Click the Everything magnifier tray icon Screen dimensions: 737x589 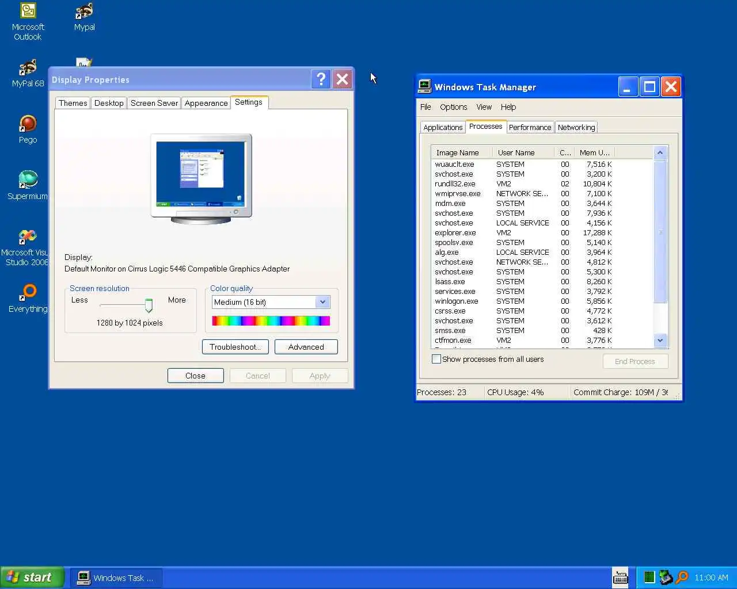(682, 577)
